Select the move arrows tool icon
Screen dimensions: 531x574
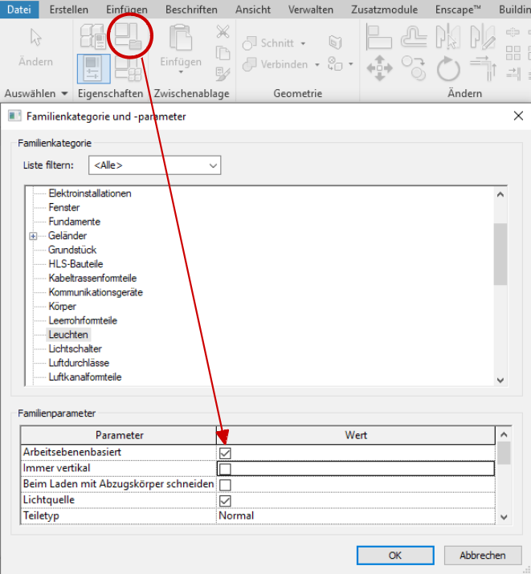point(379,69)
